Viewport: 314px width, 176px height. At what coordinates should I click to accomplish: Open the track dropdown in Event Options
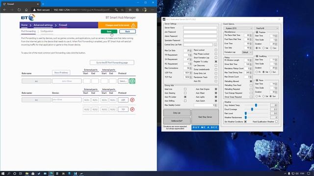238,28
